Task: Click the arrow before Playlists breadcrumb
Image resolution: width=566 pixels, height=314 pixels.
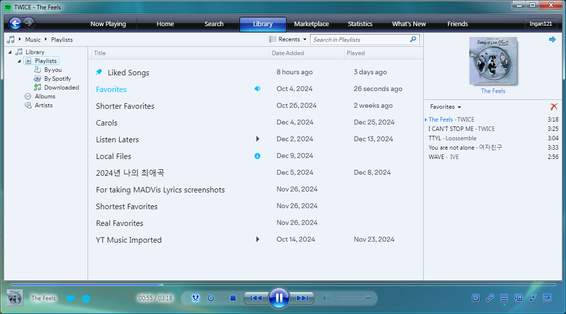Action: click(x=46, y=39)
